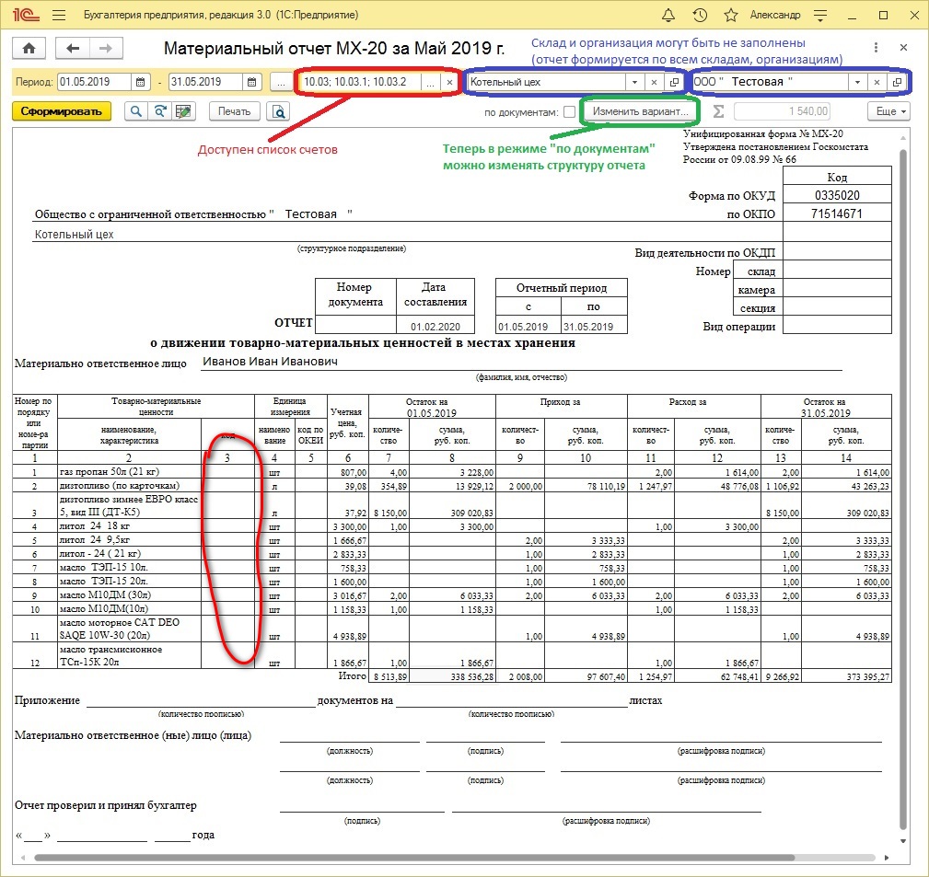This screenshot has height=877, width=929.
Task: Click the report edit settings icon
Action: click(x=183, y=111)
